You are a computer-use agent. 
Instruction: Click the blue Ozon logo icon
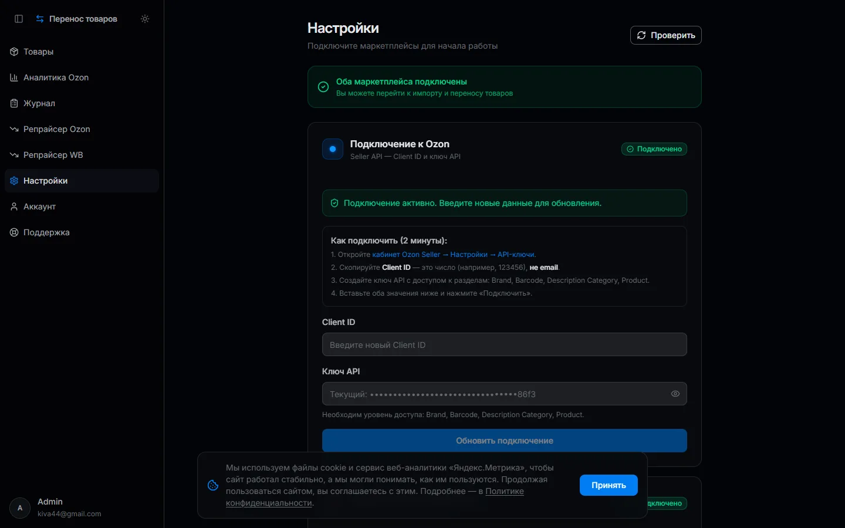pos(333,149)
